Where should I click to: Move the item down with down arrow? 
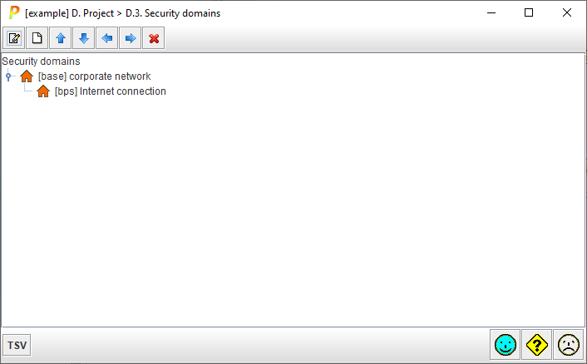(x=84, y=38)
